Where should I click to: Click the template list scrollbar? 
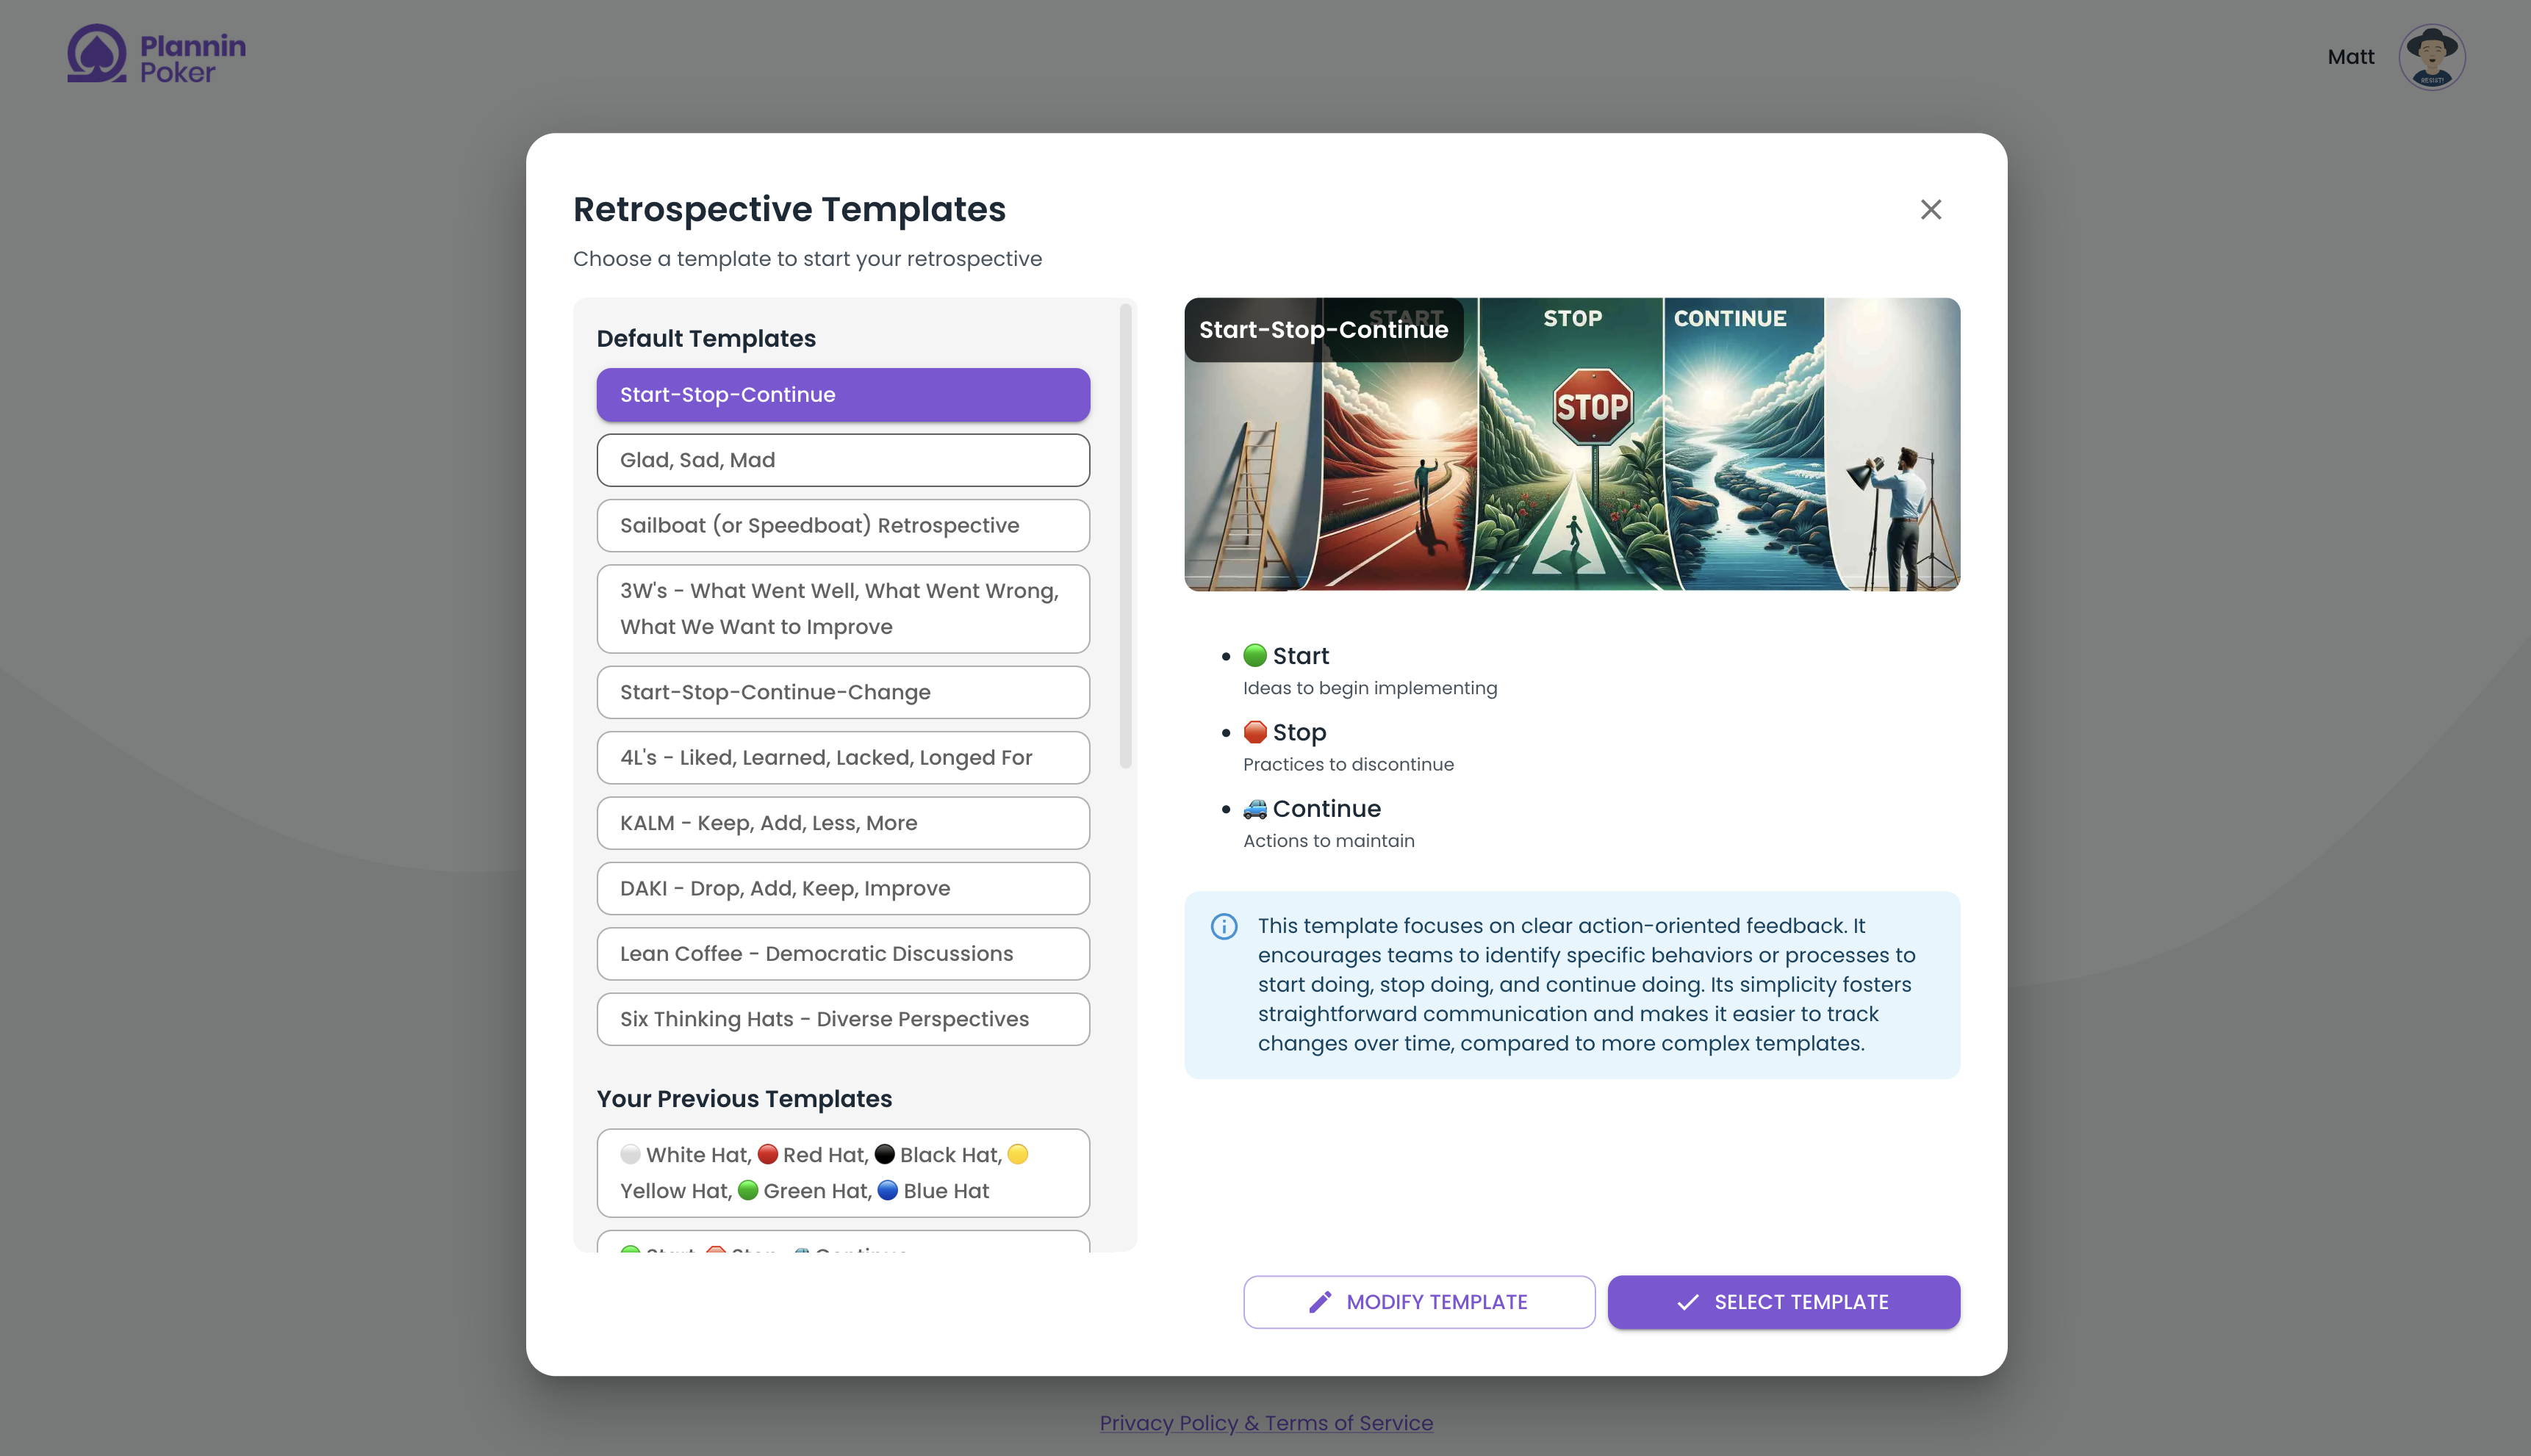[1125, 537]
